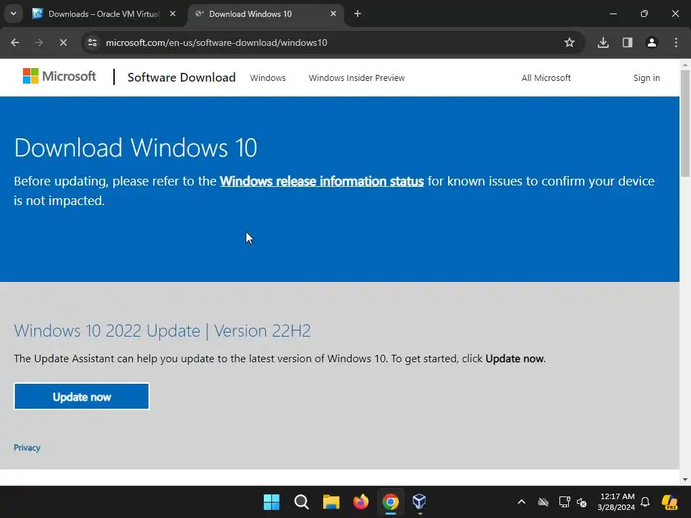Screen dimensions: 691x518
Task: Open Windows Insider Preview menu item
Action: [x=356, y=78]
